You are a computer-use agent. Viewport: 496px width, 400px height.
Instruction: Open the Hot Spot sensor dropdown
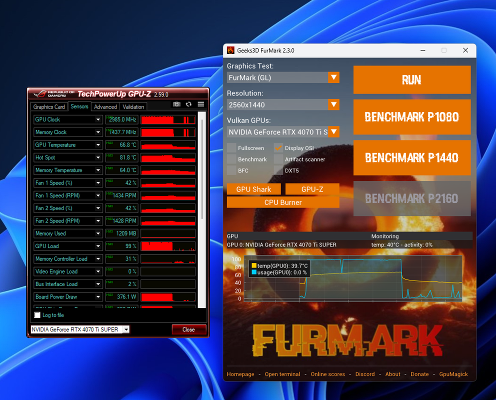tap(98, 157)
